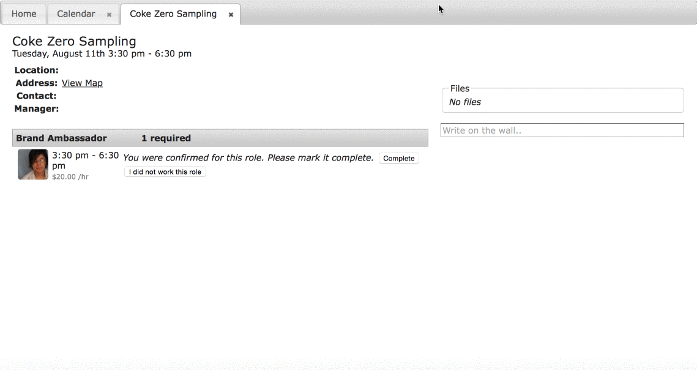The image size is (697, 370).
Task: Click the Brand Ambassador header label
Action: pyautogui.click(x=61, y=138)
